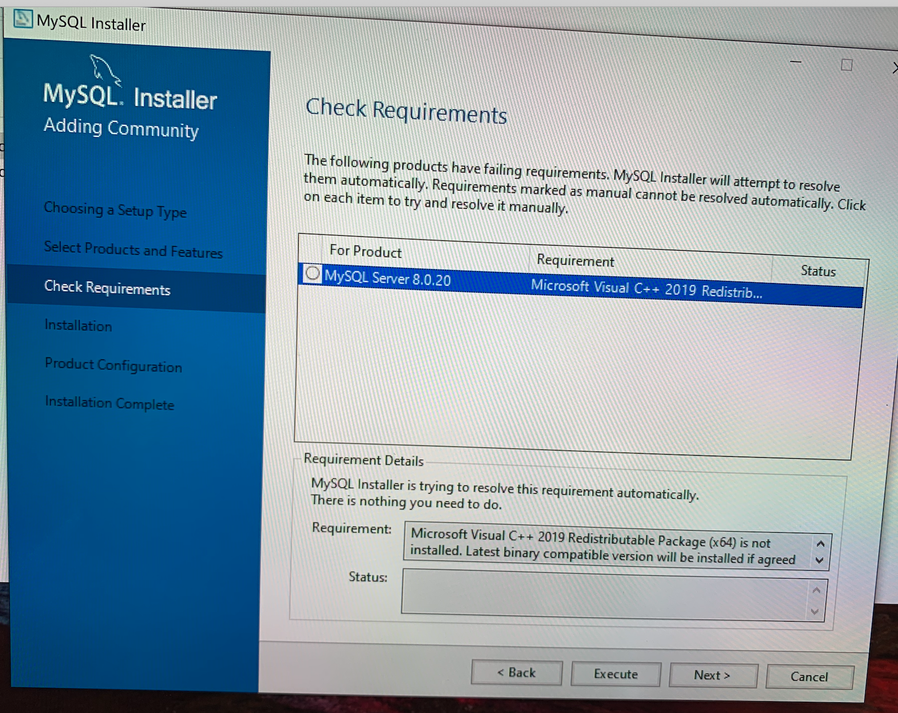Click the For Product column header
Viewport: 898px width, 713px height.
point(365,251)
